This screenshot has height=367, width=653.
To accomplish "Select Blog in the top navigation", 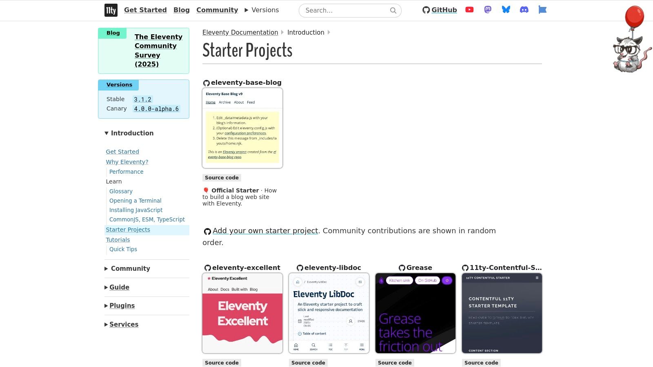I will click(181, 10).
